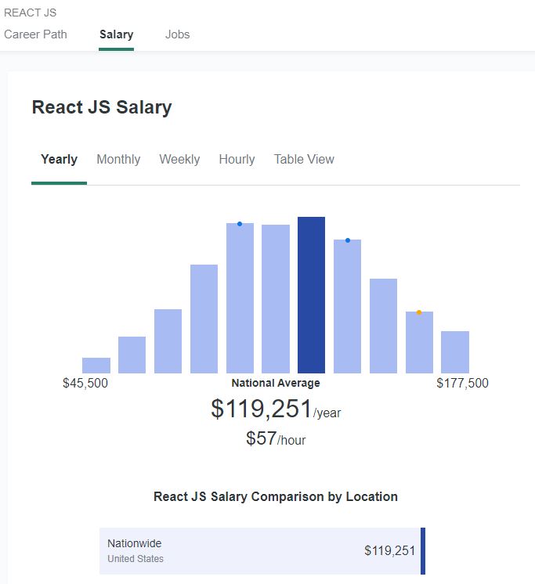
Task: Select the Yearly salary view
Action: pos(59,160)
